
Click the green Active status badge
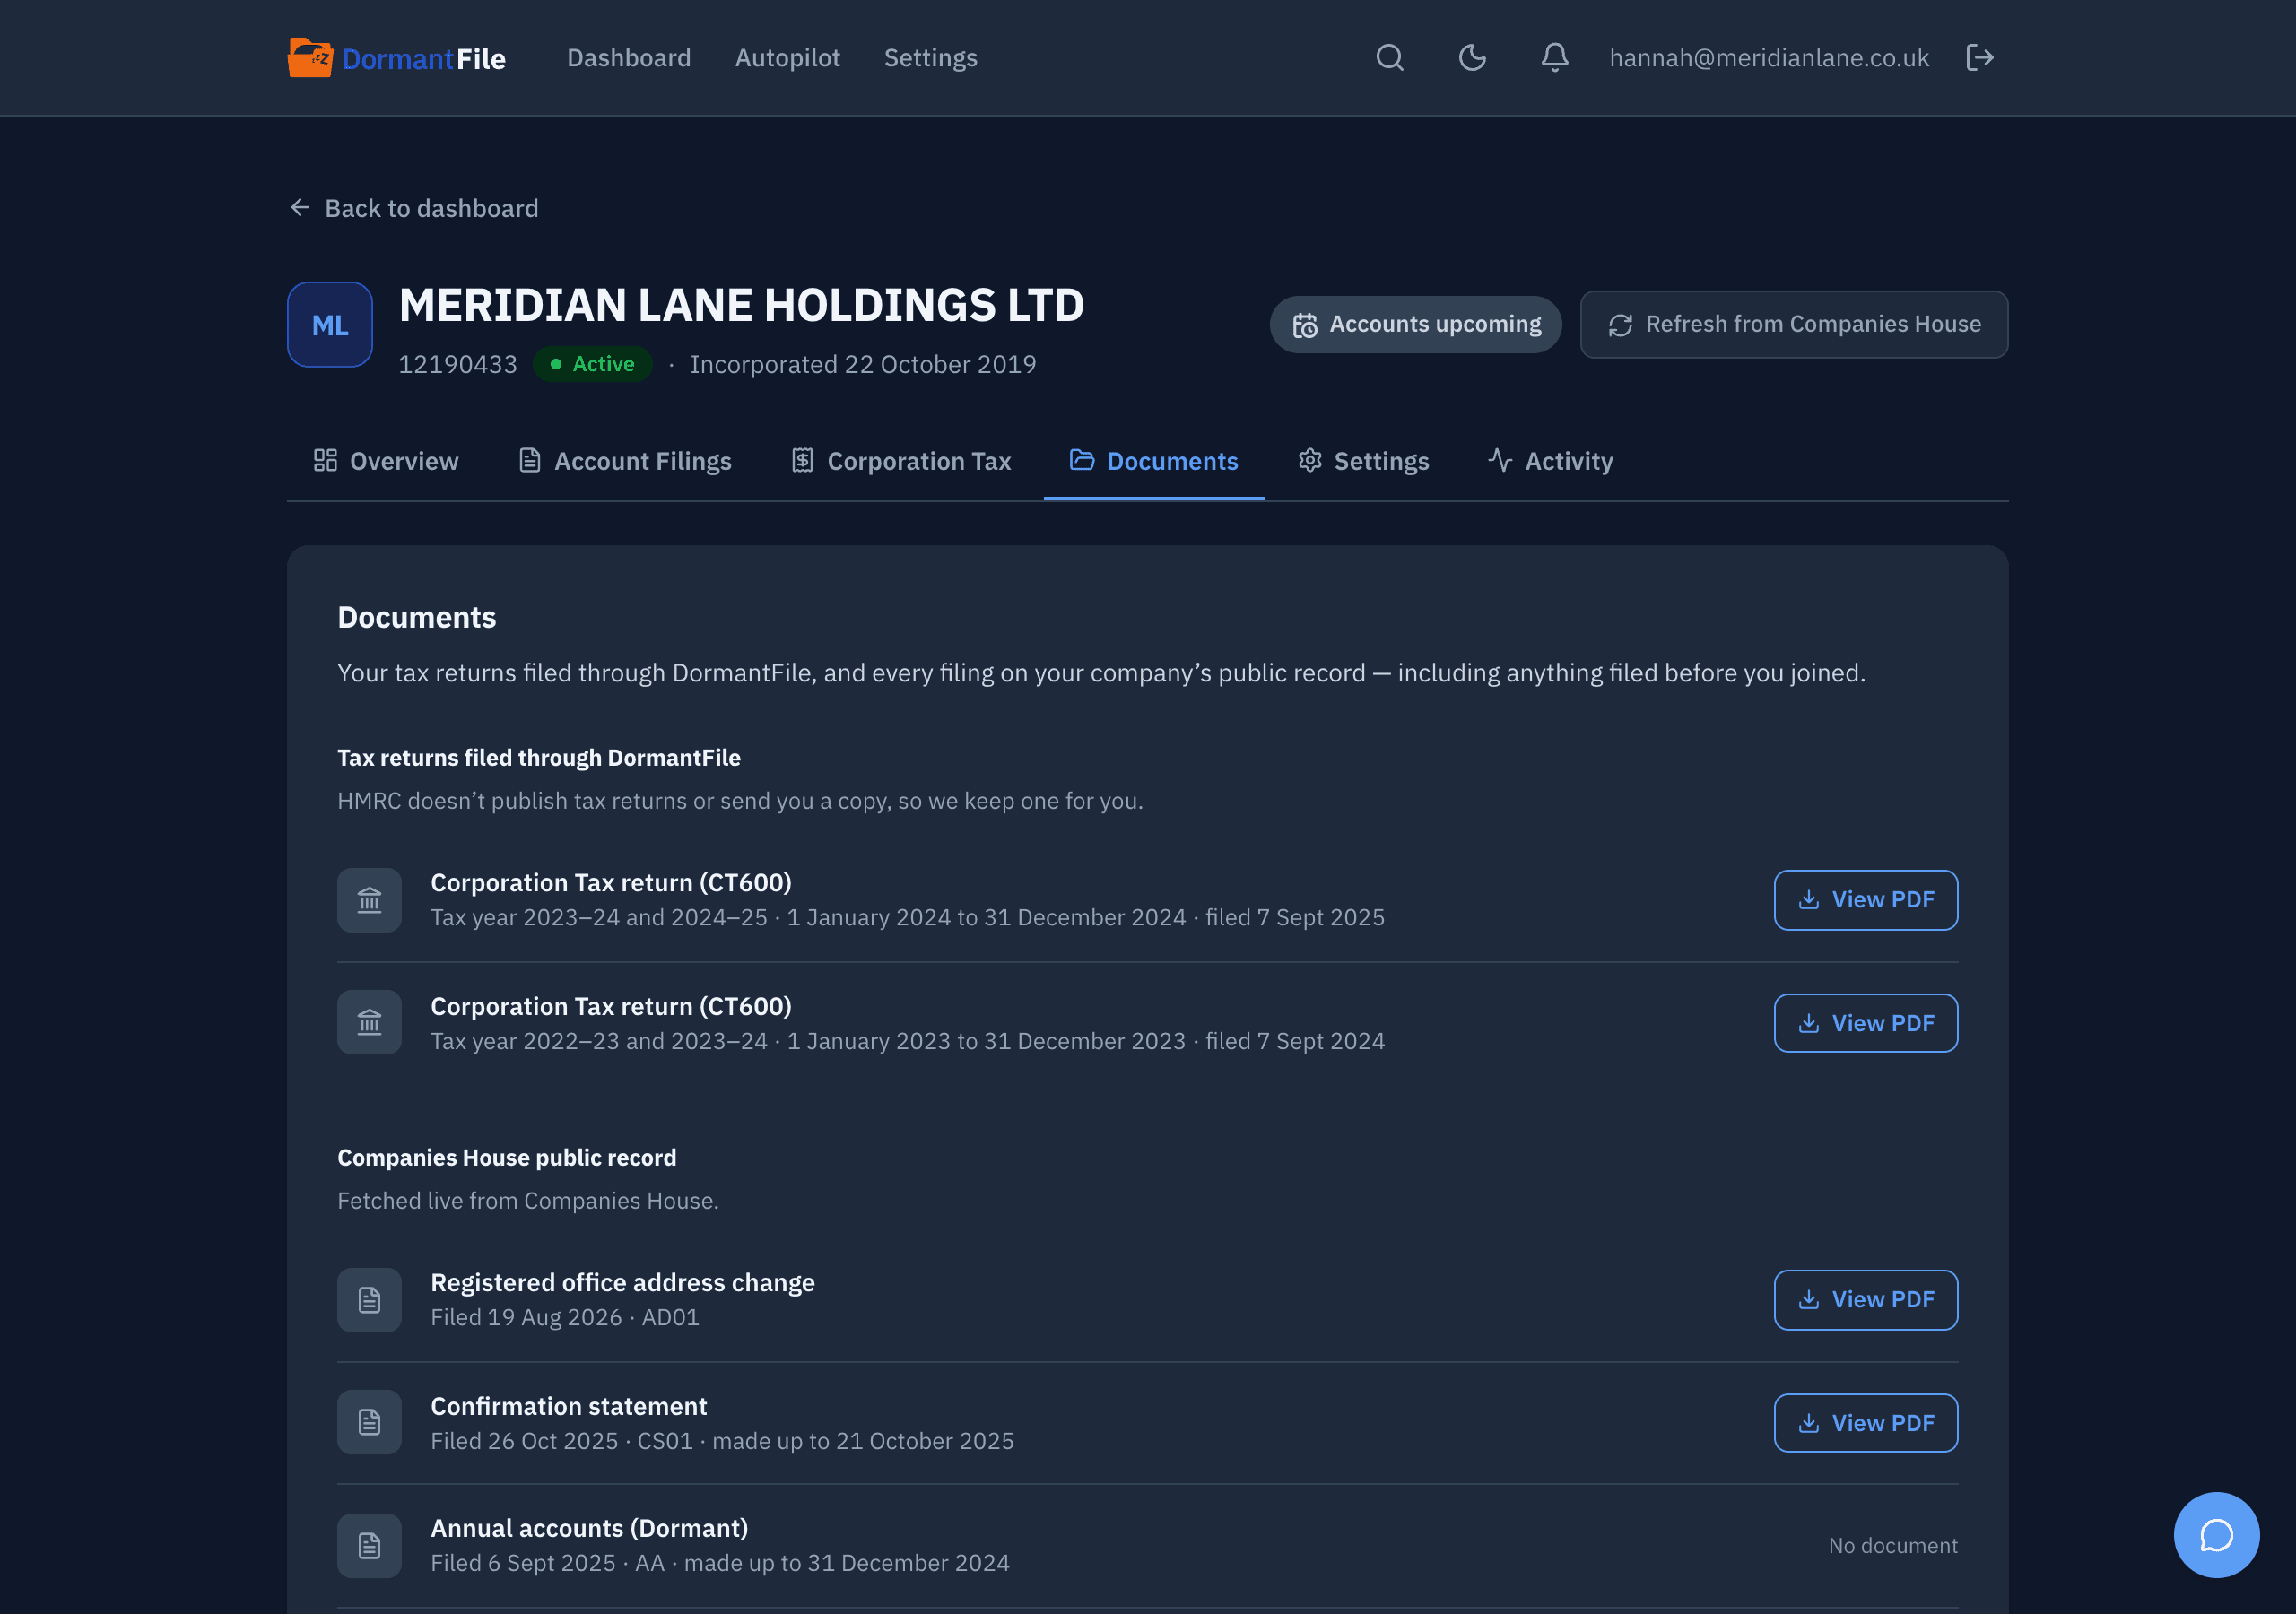click(592, 364)
